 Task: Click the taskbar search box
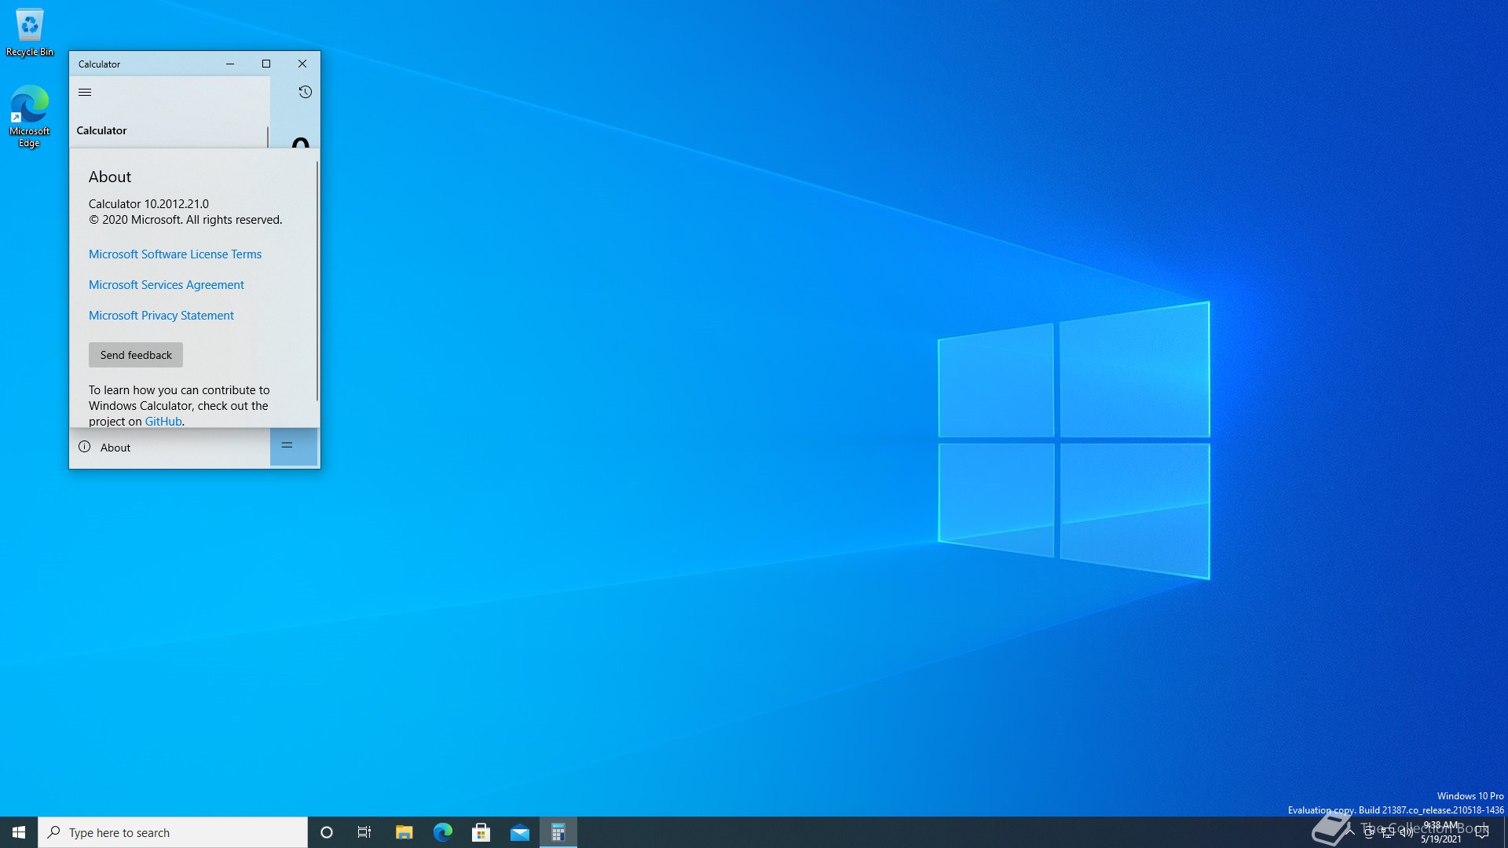(x=173, y=832)
